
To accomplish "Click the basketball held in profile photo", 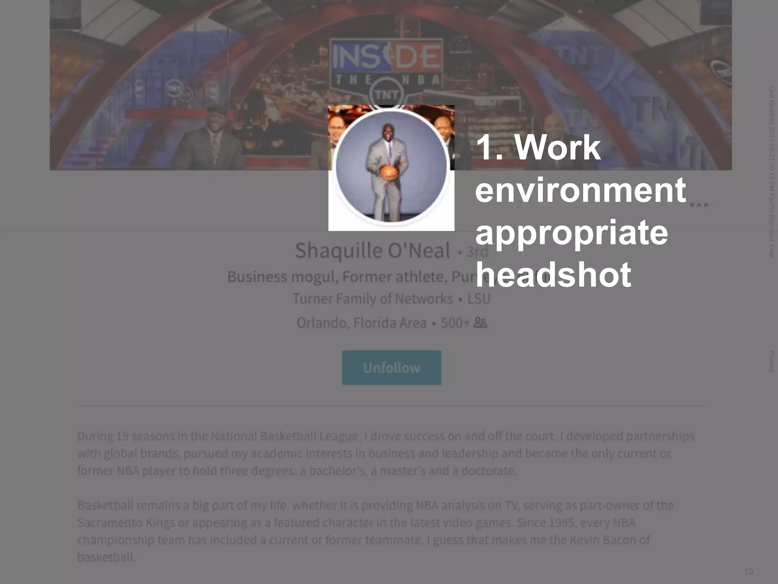I will (389, 172).
